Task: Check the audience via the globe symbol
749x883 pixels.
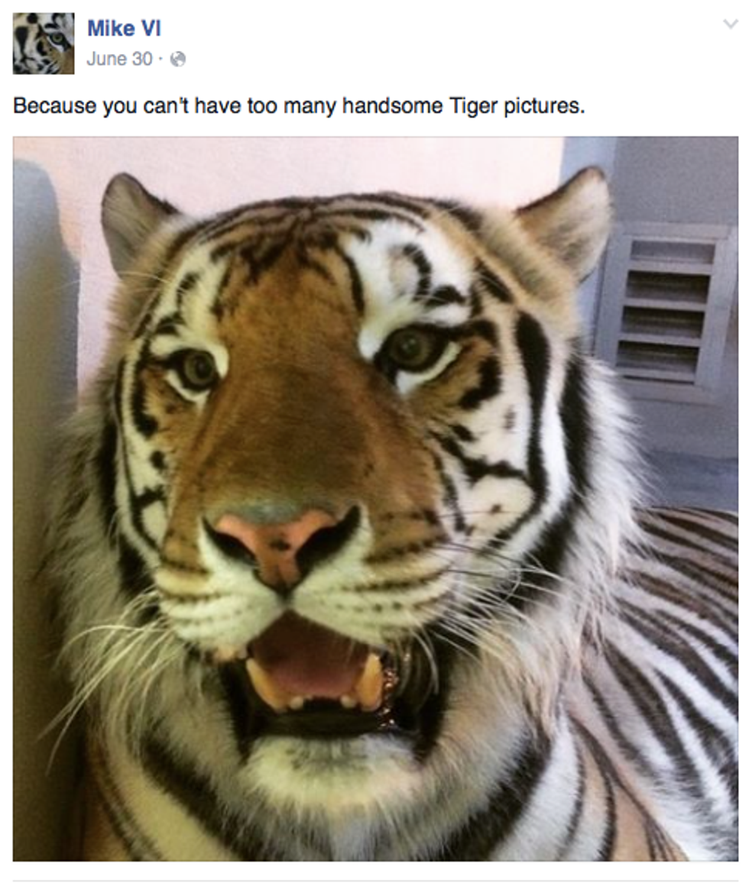Action: 178,60
